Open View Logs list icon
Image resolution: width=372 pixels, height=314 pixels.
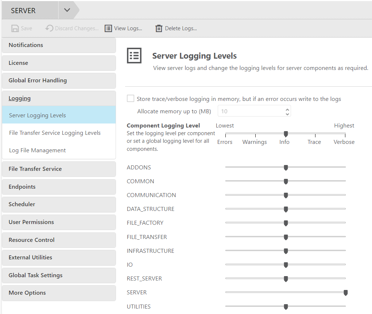[108, 28]
